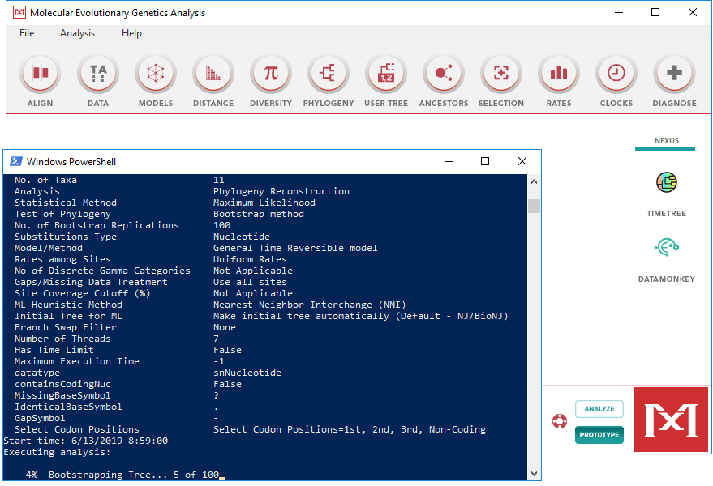Click the red help lifebuoy icon
713x486 pixels.
[x=560, y=421]
